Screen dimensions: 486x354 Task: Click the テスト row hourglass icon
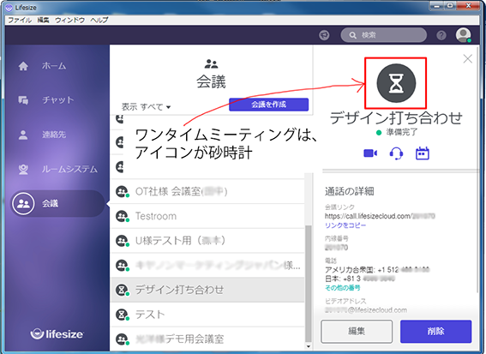[122, 315]
